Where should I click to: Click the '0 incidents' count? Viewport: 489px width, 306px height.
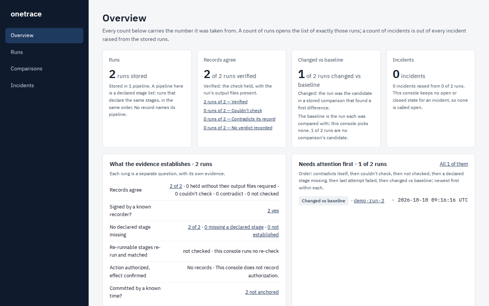coord(409,75)
